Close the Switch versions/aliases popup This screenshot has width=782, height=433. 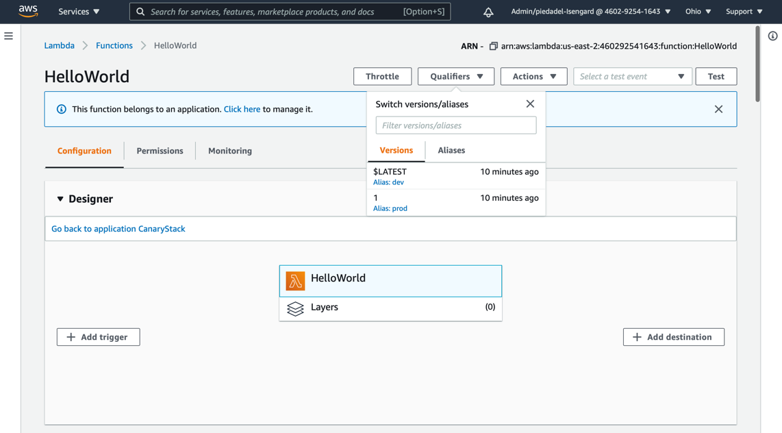(530, 103)
